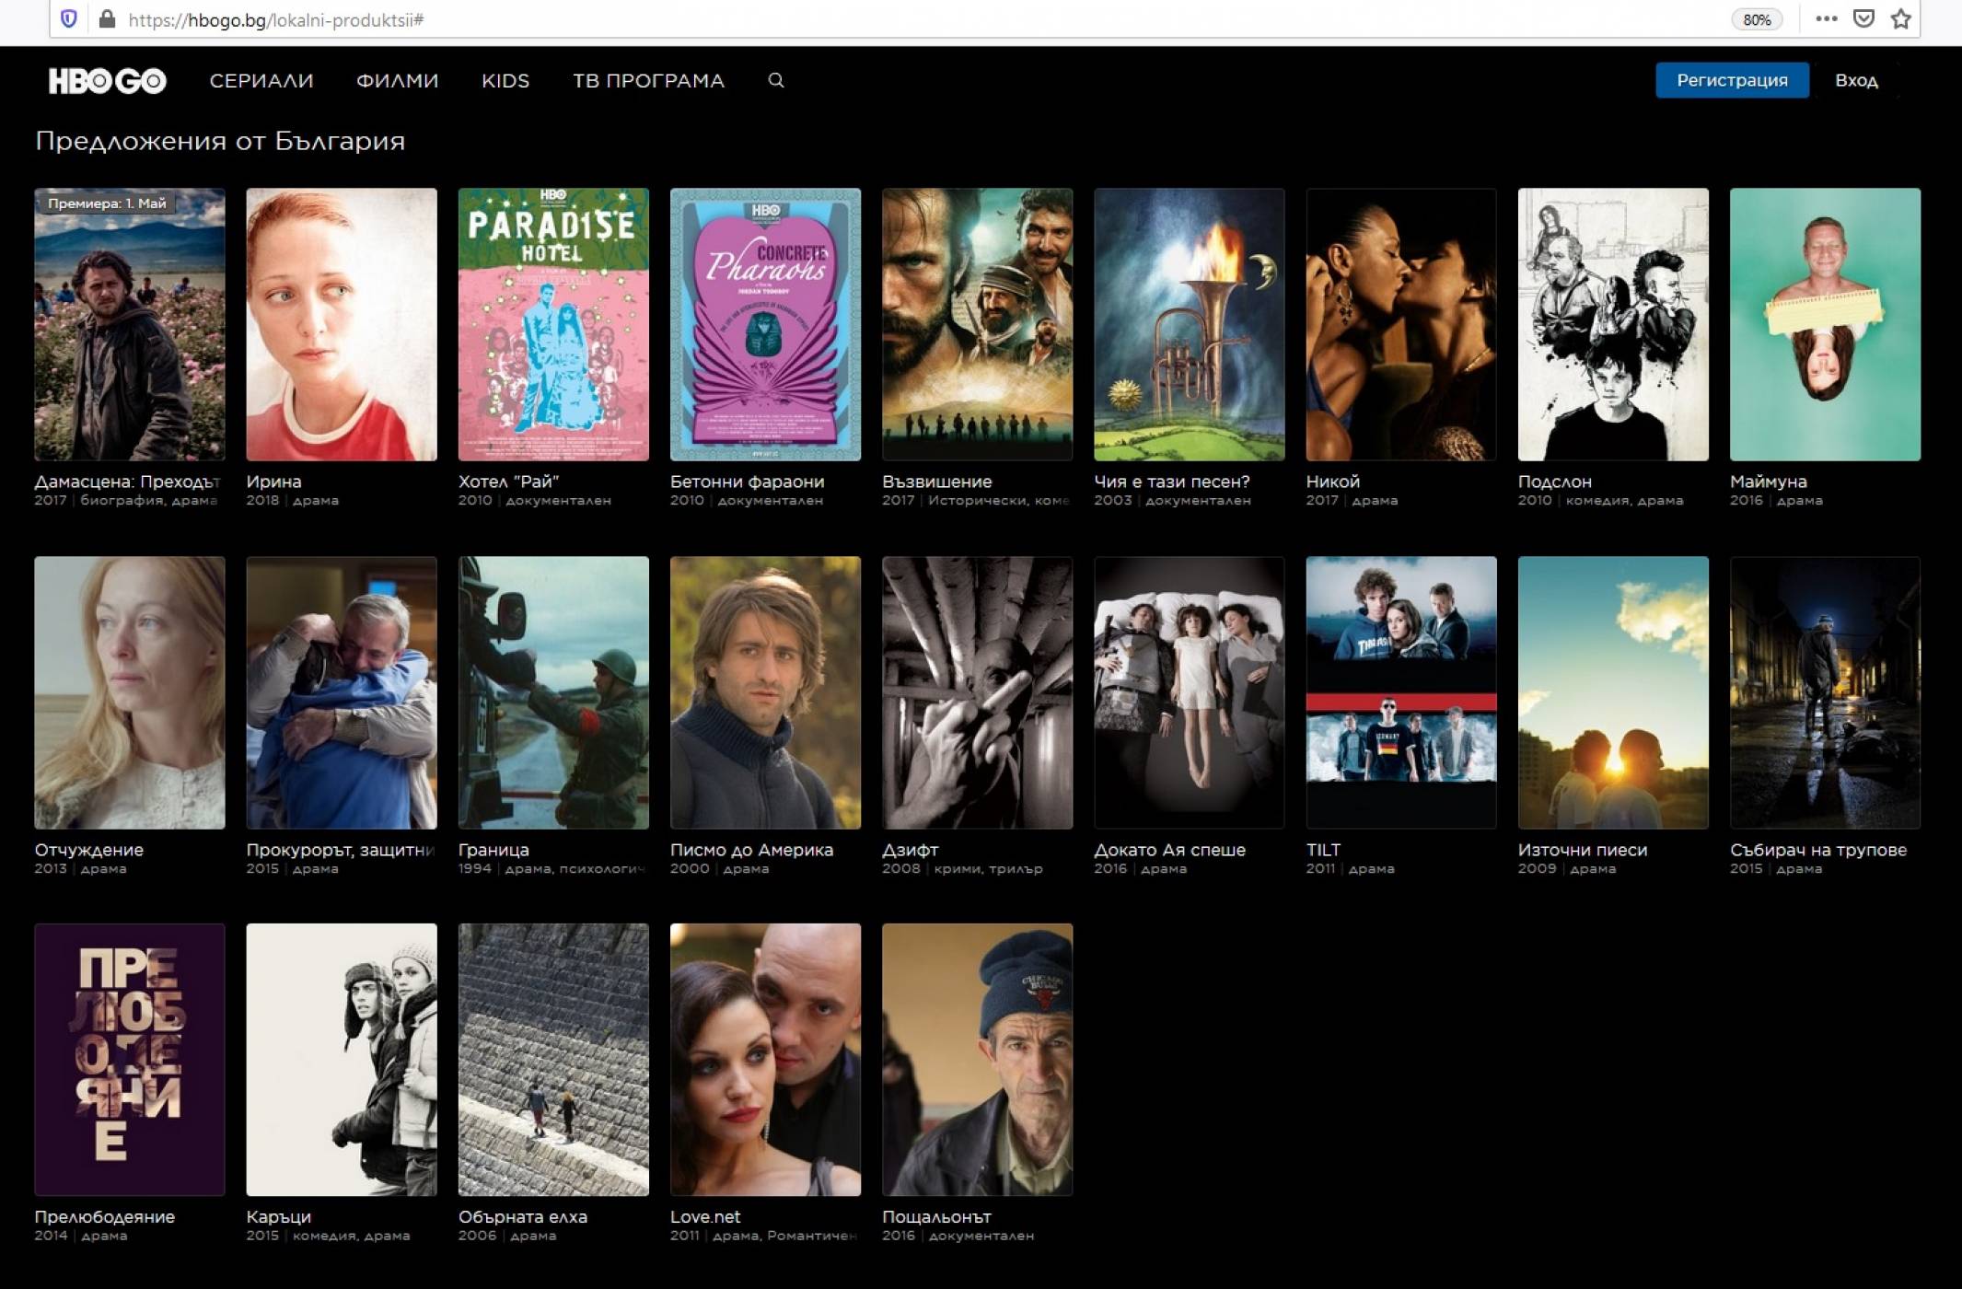Open the Писмо до Америка poster
1962x1289 pixels.
(765, 692)
